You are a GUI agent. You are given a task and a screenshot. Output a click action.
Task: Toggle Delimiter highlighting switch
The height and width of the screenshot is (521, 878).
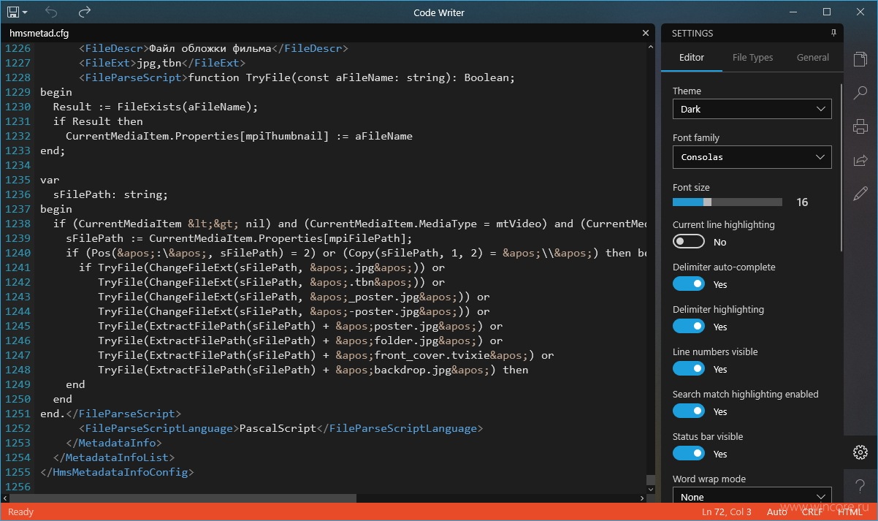click(689, 327)
